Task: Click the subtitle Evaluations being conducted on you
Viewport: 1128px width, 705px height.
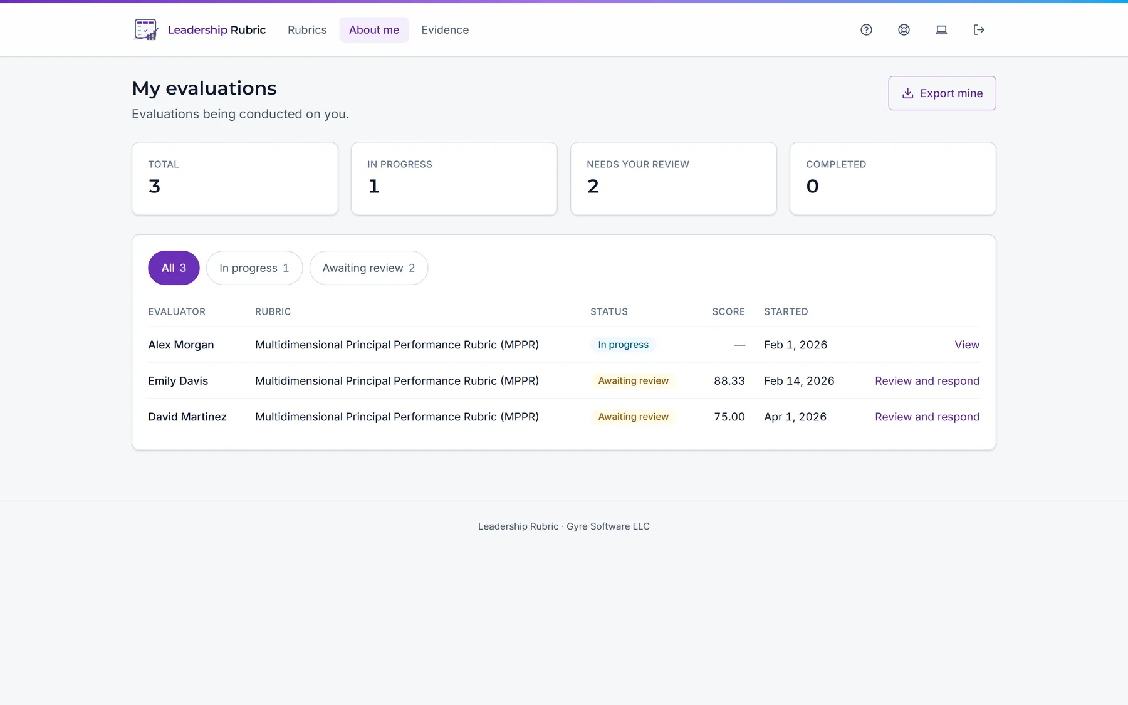Action: pos(240,114)
